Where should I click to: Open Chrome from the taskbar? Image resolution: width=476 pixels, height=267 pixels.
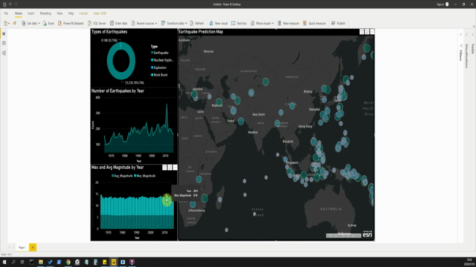tap(68, 262)
